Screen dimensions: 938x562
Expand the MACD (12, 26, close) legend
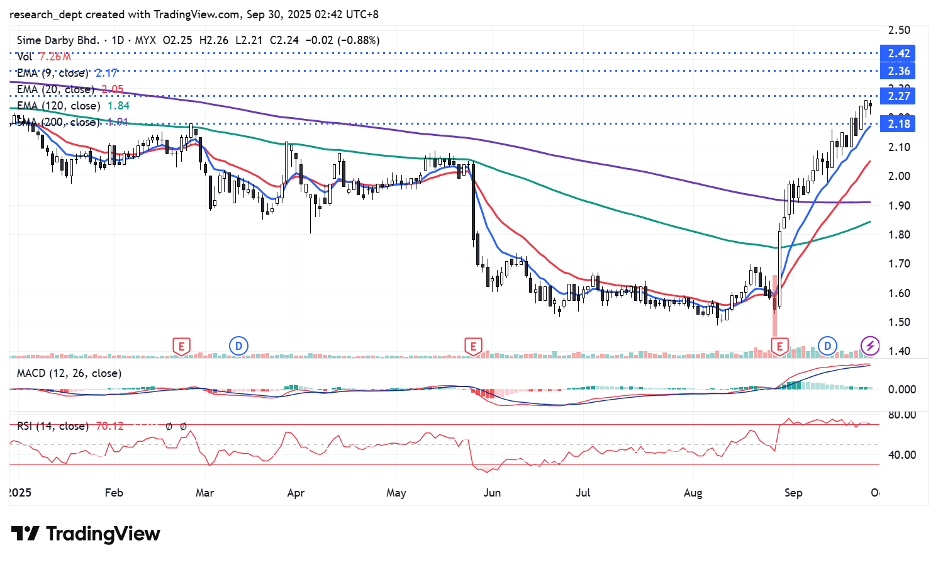pos(69,373)
